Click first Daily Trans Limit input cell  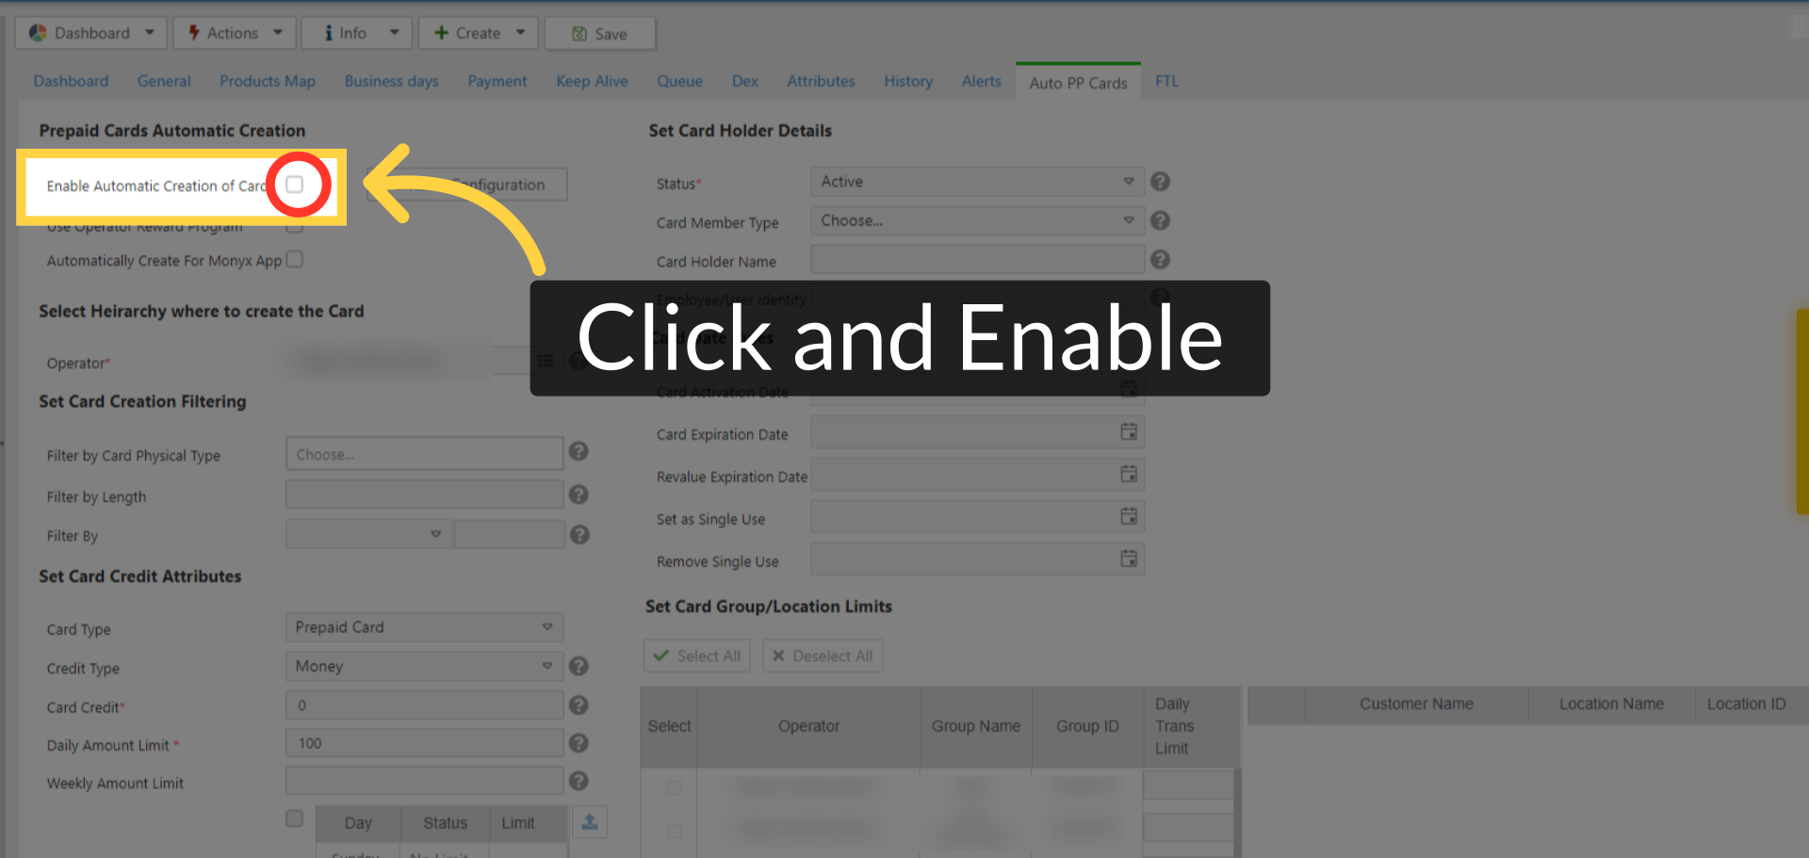tap(1188, 785)
